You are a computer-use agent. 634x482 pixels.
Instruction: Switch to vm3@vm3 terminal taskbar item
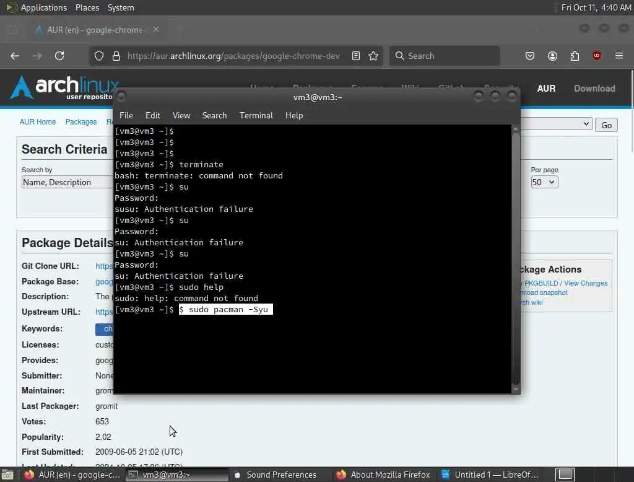click(x=177, y=475)
